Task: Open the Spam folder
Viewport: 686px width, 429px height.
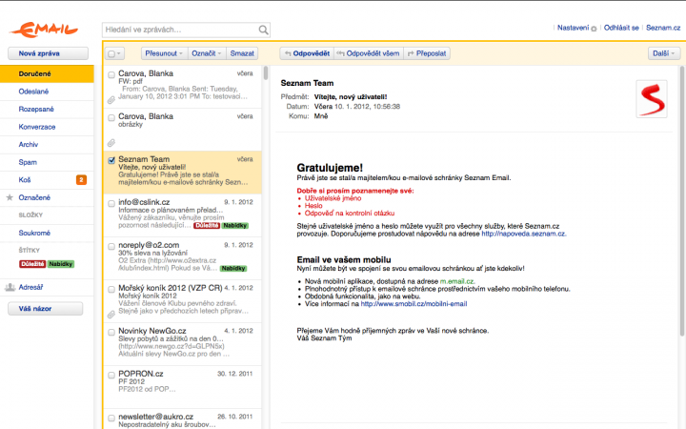Action: click(x=47, y=162)
